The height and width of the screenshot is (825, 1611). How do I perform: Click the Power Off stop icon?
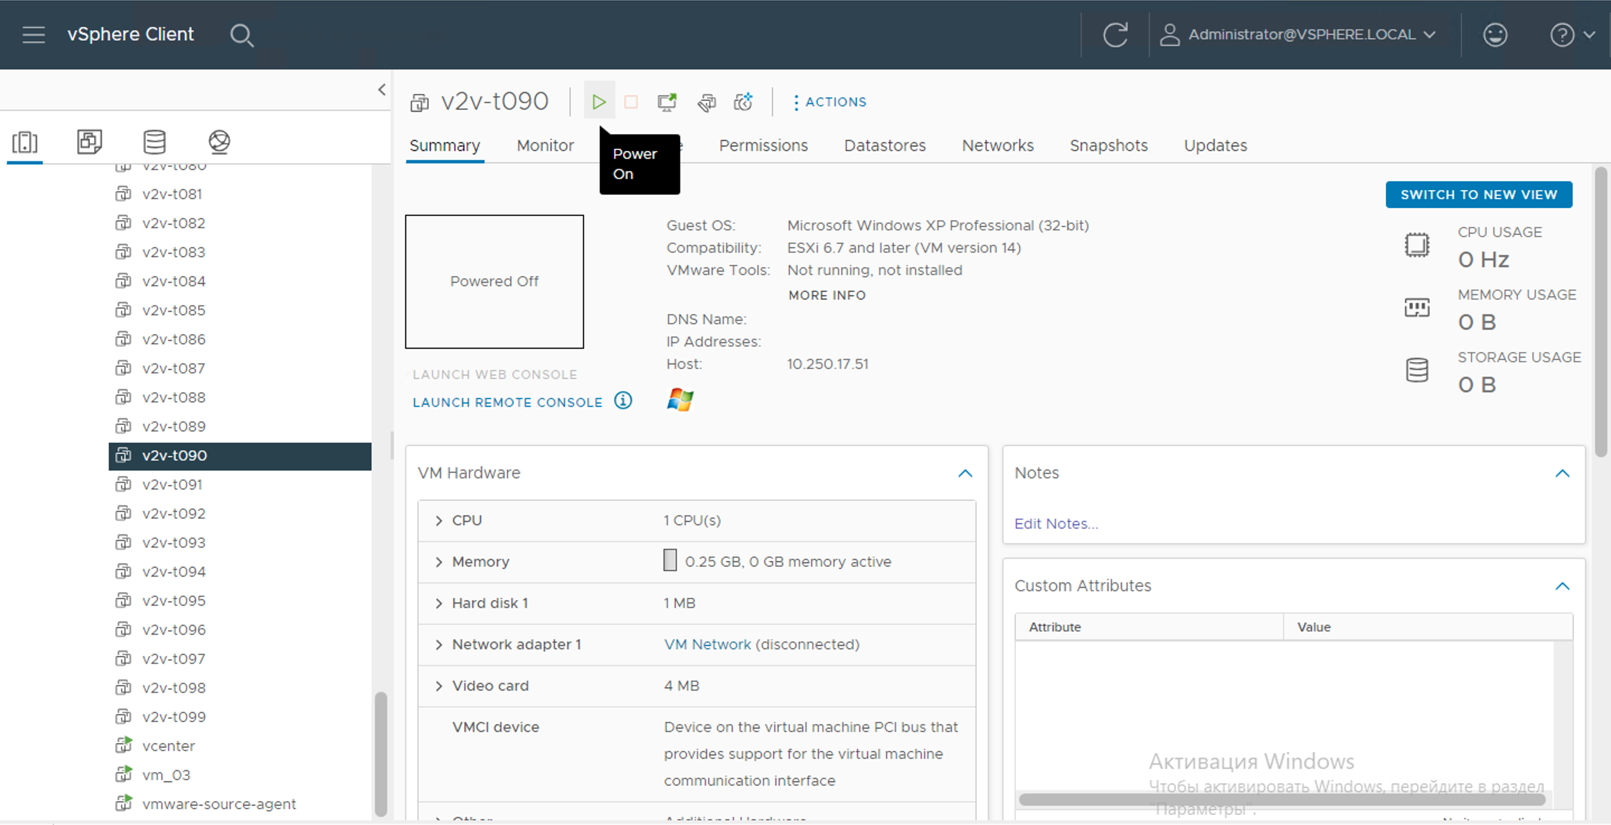pyautogui.click(x=631, y=101)
